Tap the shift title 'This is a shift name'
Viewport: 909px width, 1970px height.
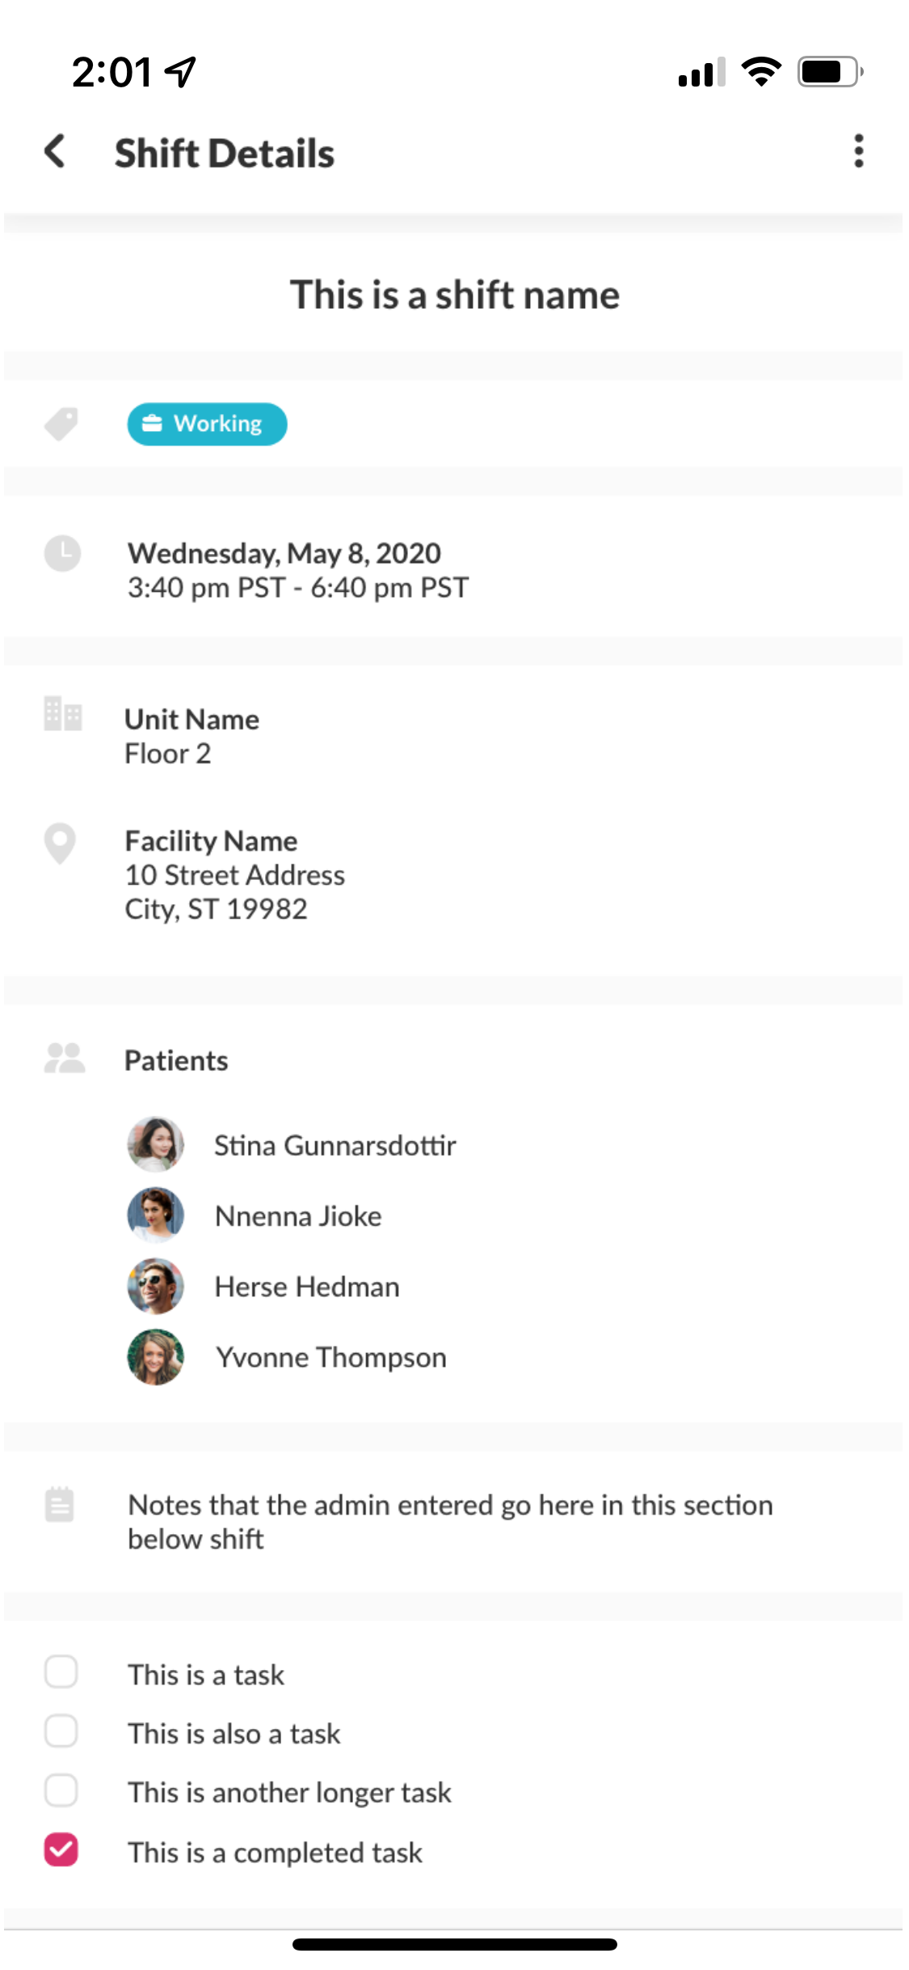[454, 295]
